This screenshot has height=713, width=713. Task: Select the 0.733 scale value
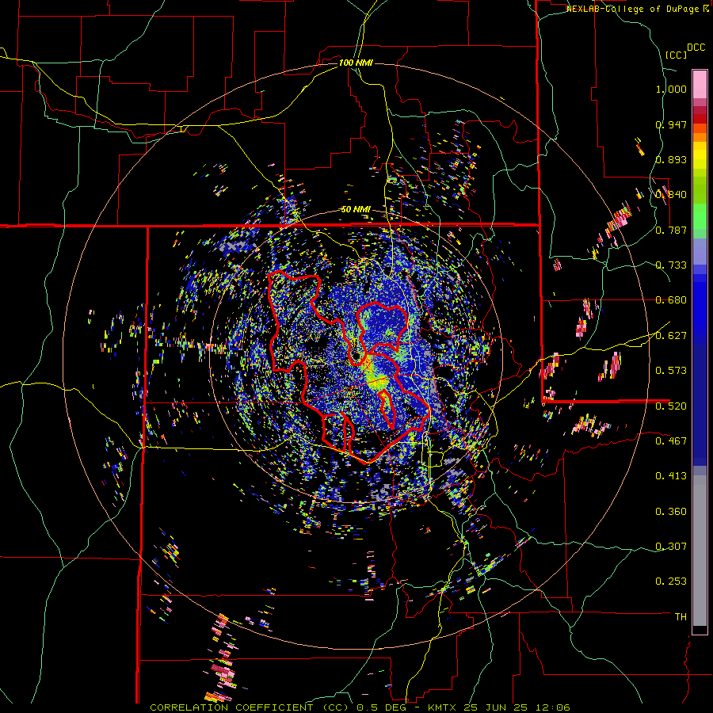point(671,265)
